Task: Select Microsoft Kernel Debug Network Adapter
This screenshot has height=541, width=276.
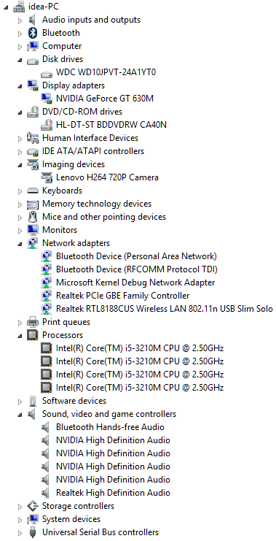Action: (135, 283)
